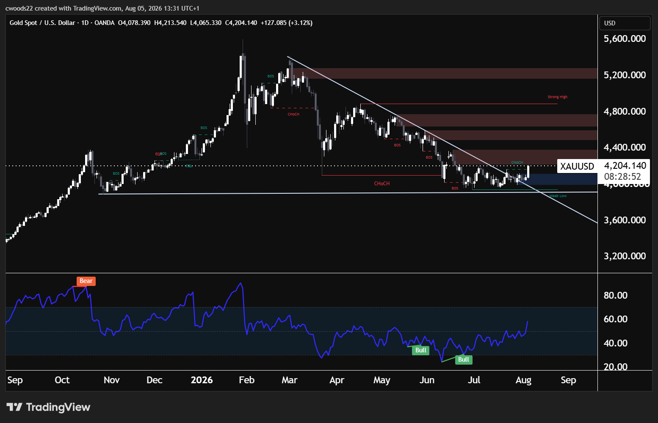Screen dimensions: 658x423
Task: Click the 80.00 RSI scale level
Action: (x=615, y=295)
